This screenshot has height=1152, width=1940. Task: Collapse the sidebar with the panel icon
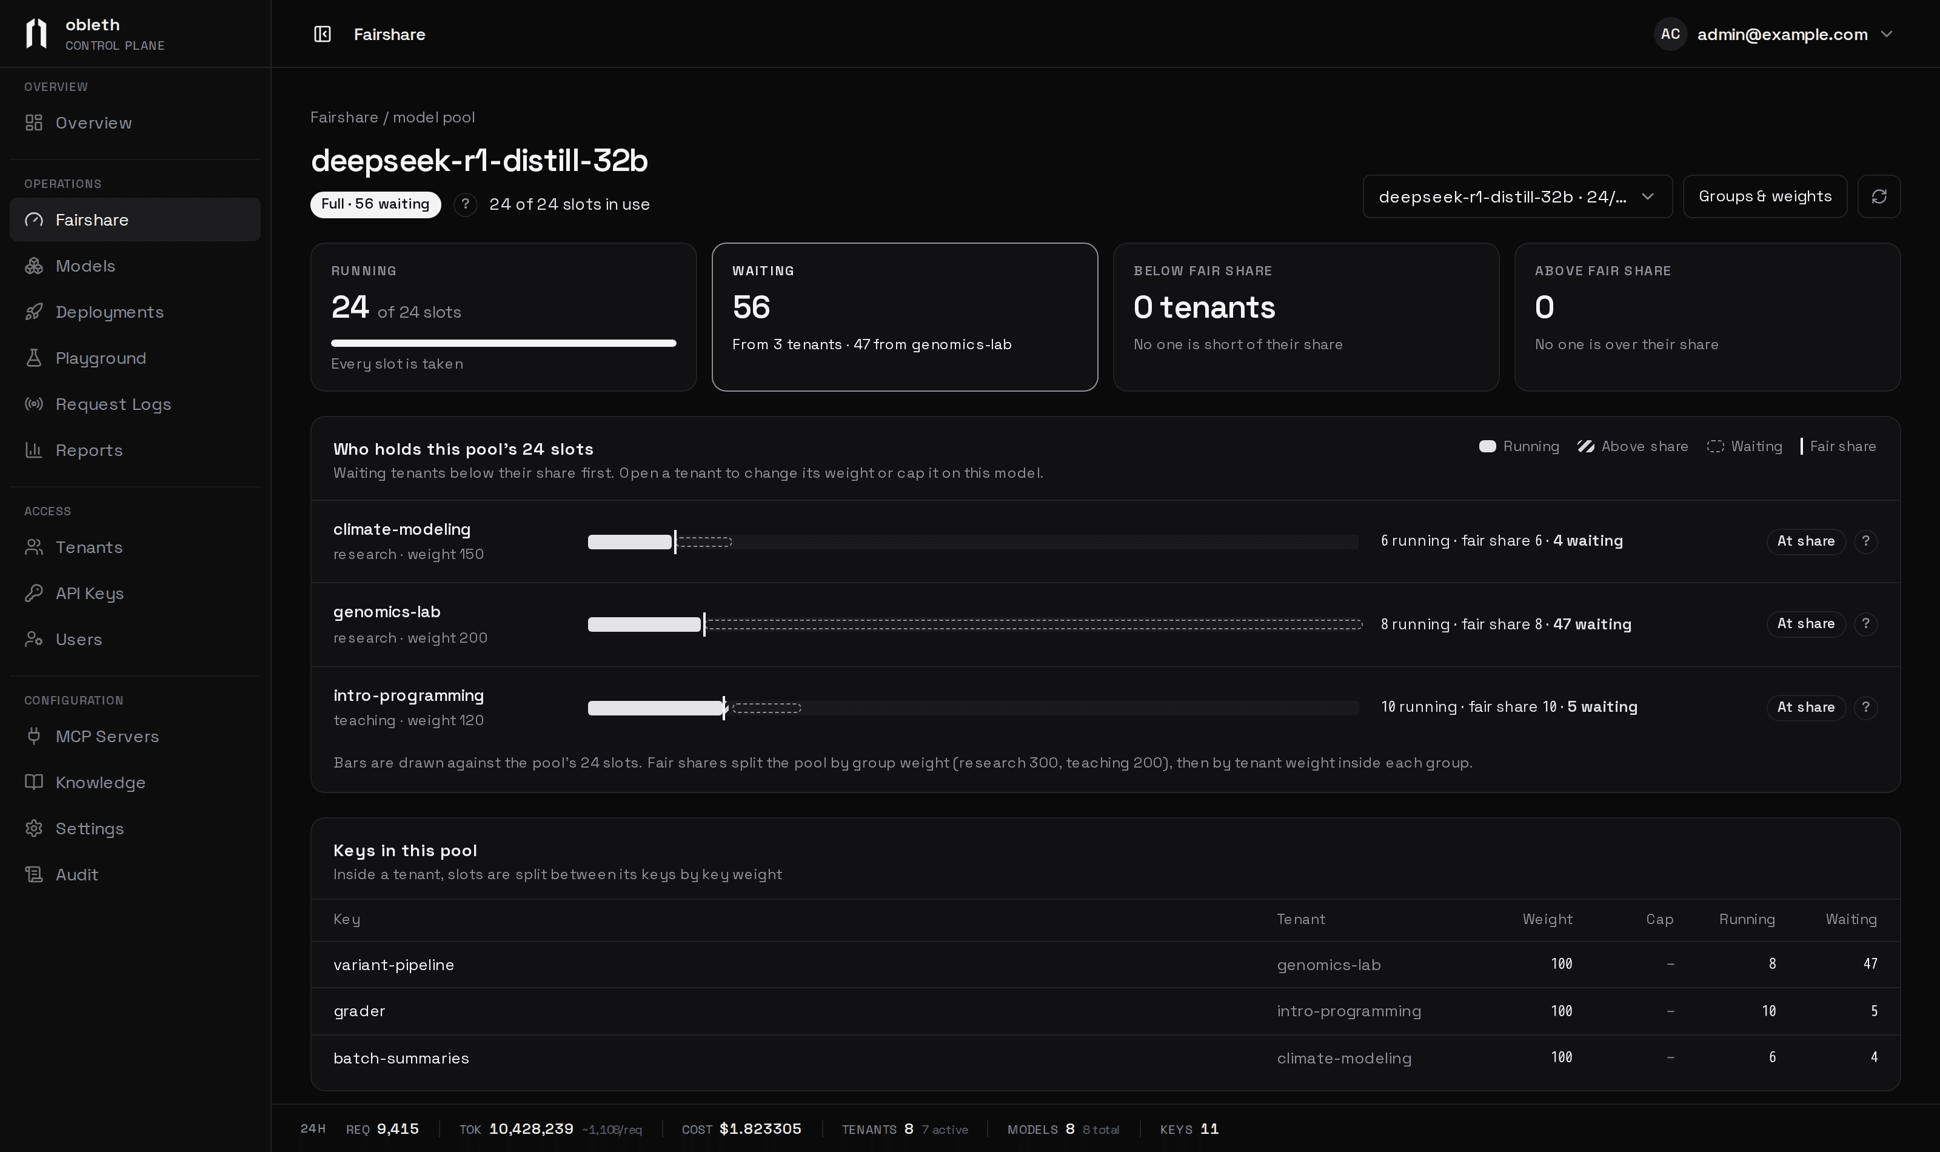click(322, 34)
